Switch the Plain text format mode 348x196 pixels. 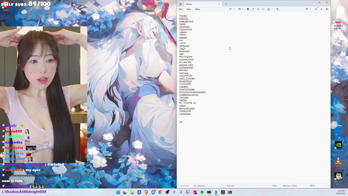230,186
